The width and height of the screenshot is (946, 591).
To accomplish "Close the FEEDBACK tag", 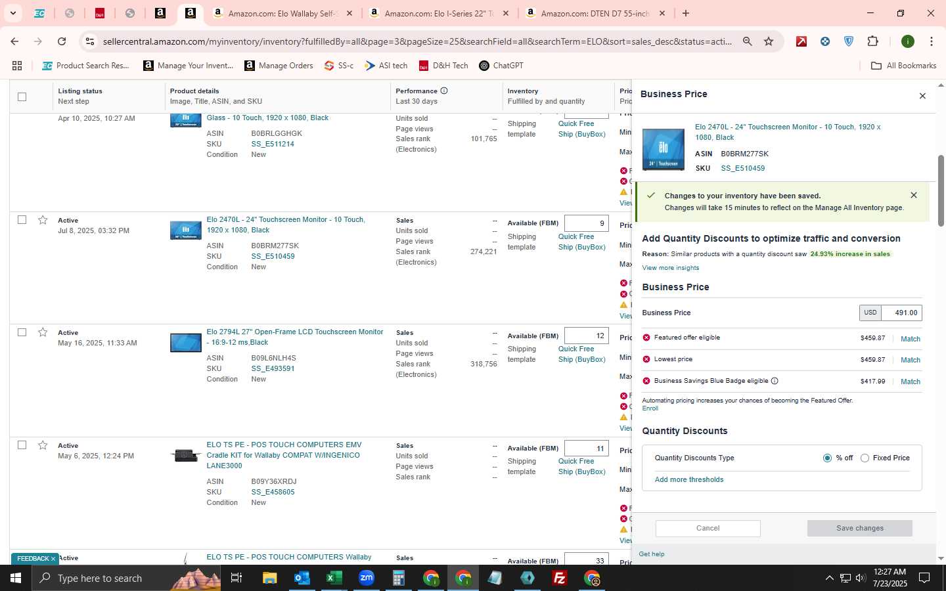I will [53, 559].
